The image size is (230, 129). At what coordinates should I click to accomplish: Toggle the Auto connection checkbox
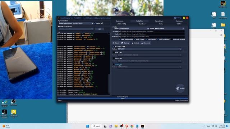(x=95, y=23)
